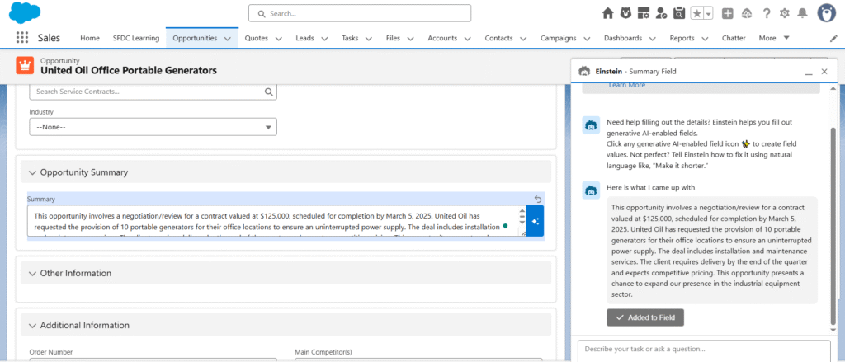Click the Help question mark icon
845x362 pixels.
(x=766, y=13)
